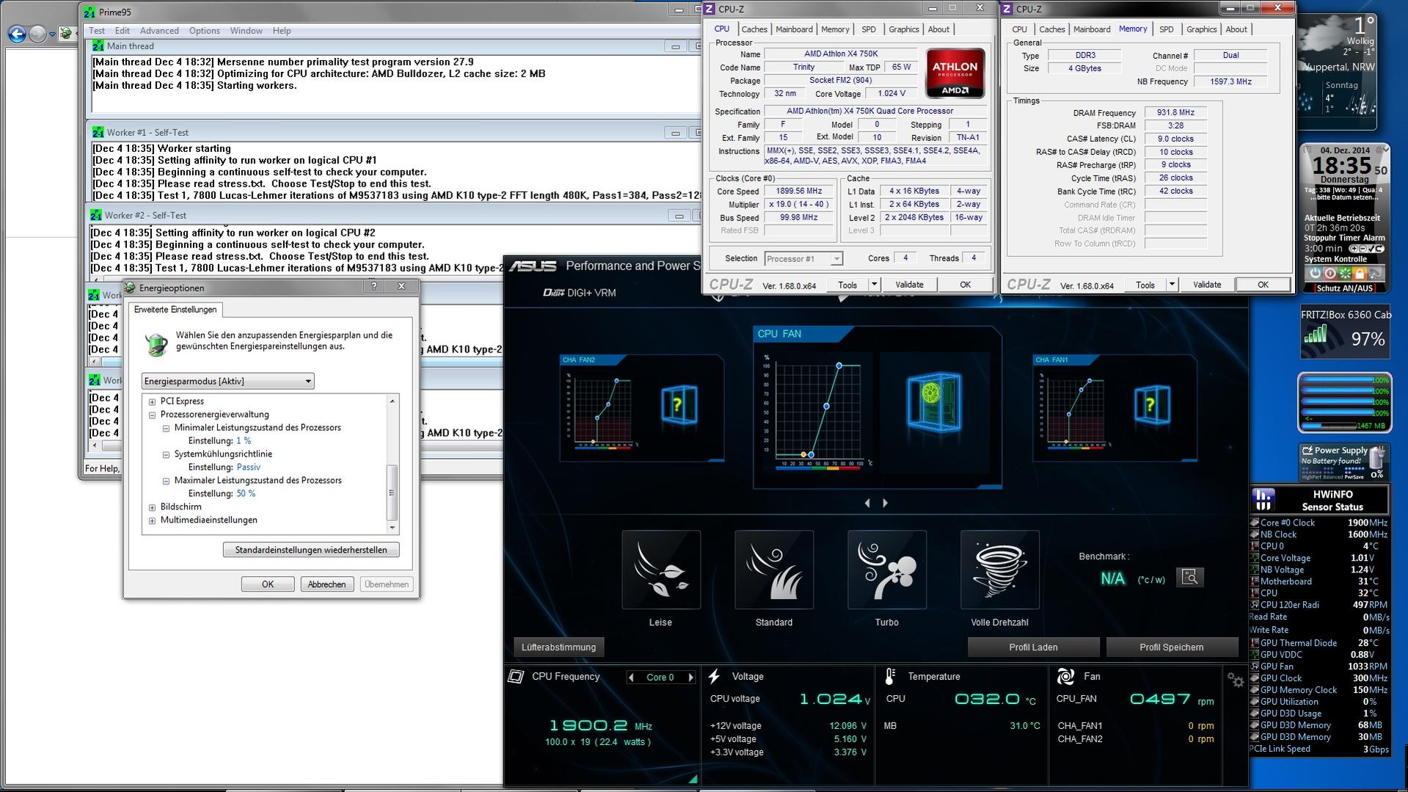The width and height of the screenshot is (1408, 792).
Task: Click Abbrechen in the Energieoptionen dialog
Action: pos(327,584)
